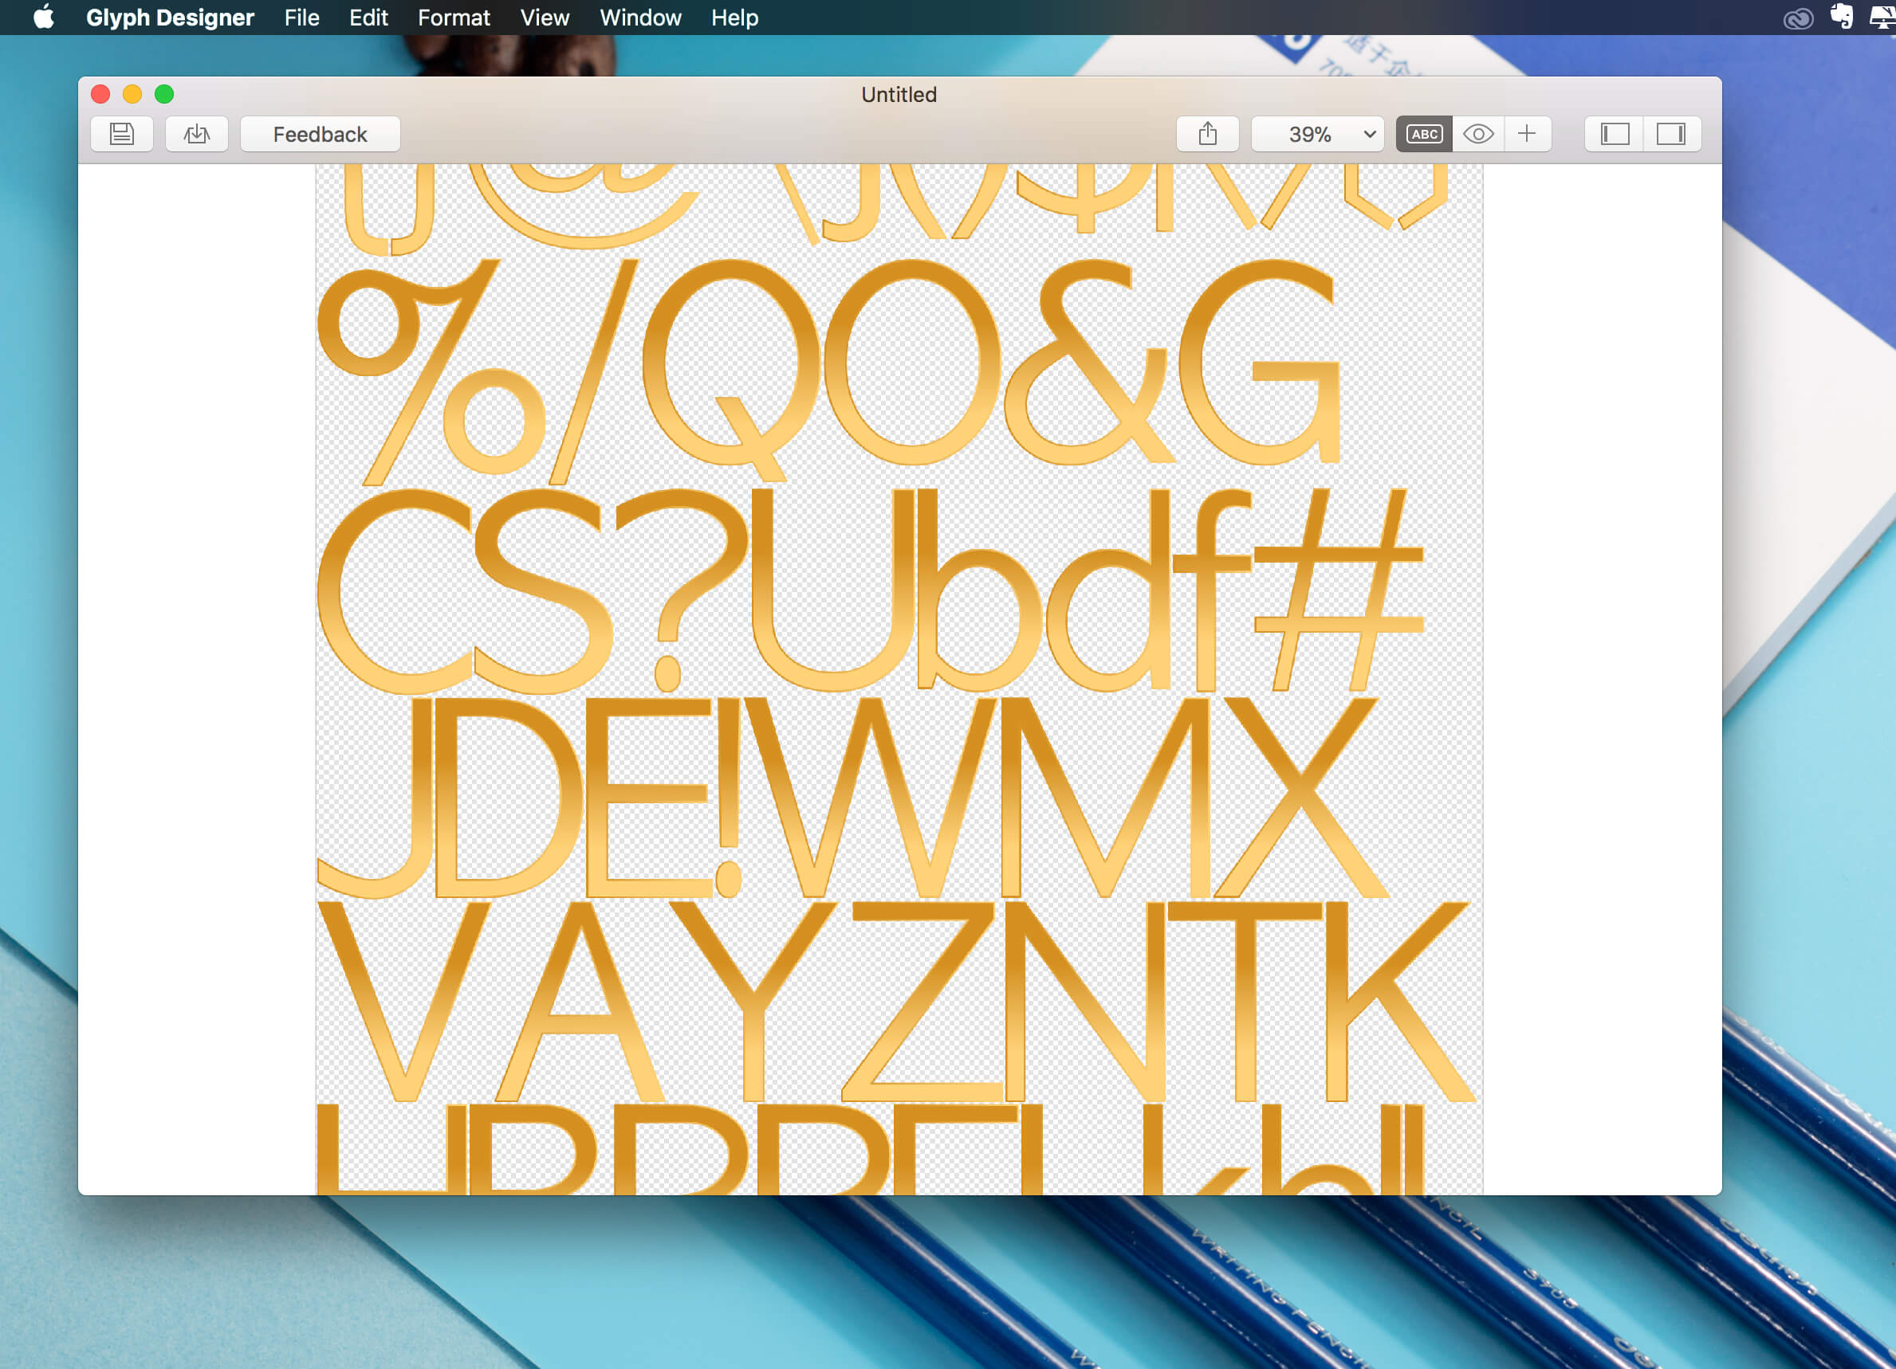1896x1369 pixels.
Task: Click the golden percent glyph on canvas
Action: point(431,371)
